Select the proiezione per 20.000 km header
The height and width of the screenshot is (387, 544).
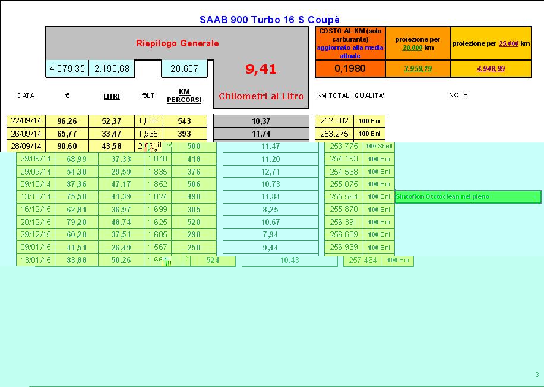(x=418, y=43)
